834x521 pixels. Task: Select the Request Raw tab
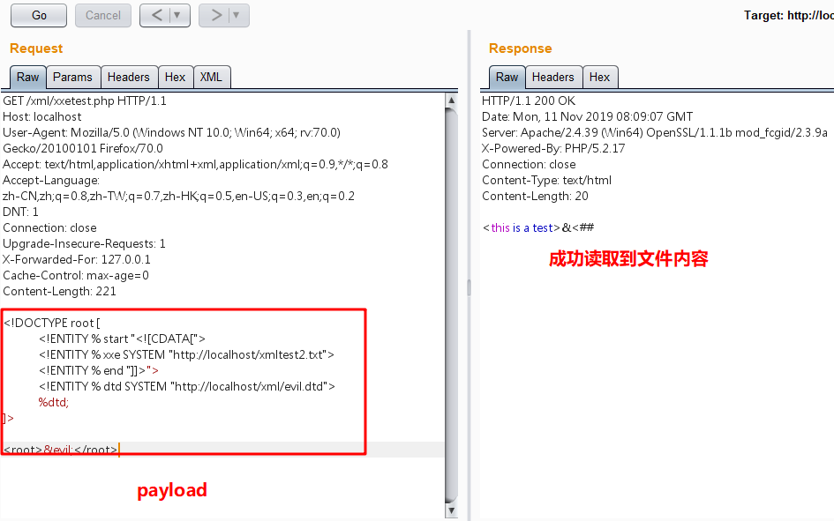point(27,77)
